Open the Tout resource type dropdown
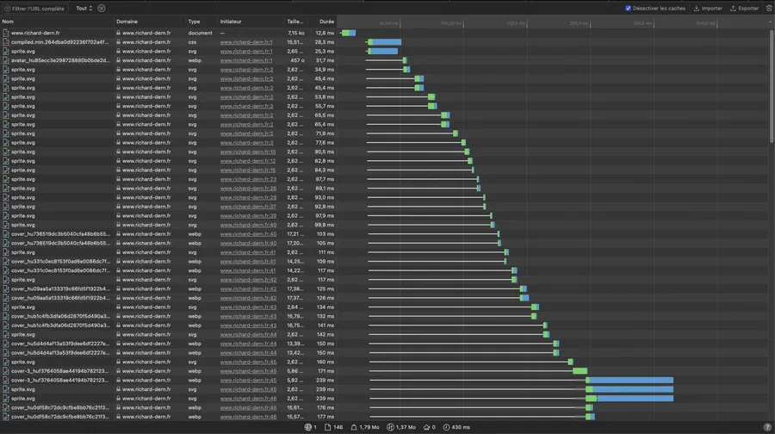This screenshot has width=775, height=434. coord(84,9)
